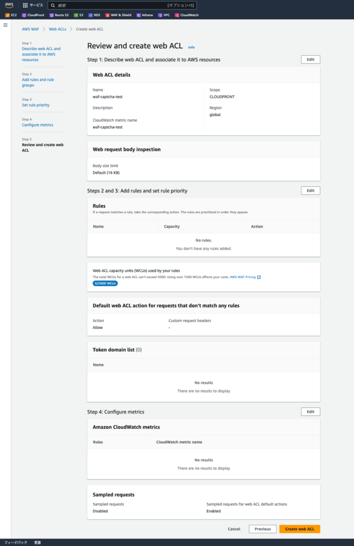Click in the top search field
The image size is (354, 546).
[122, 5]
